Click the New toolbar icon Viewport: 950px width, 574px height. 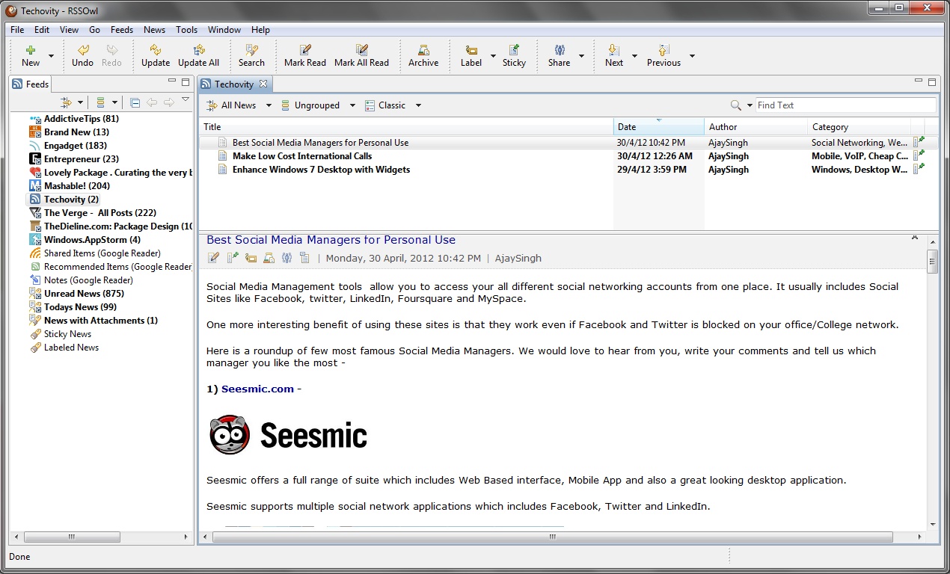click(x=31, y=50)
